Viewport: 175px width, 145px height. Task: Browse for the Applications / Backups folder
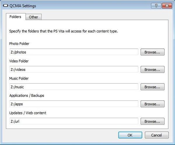coord(152,104)
